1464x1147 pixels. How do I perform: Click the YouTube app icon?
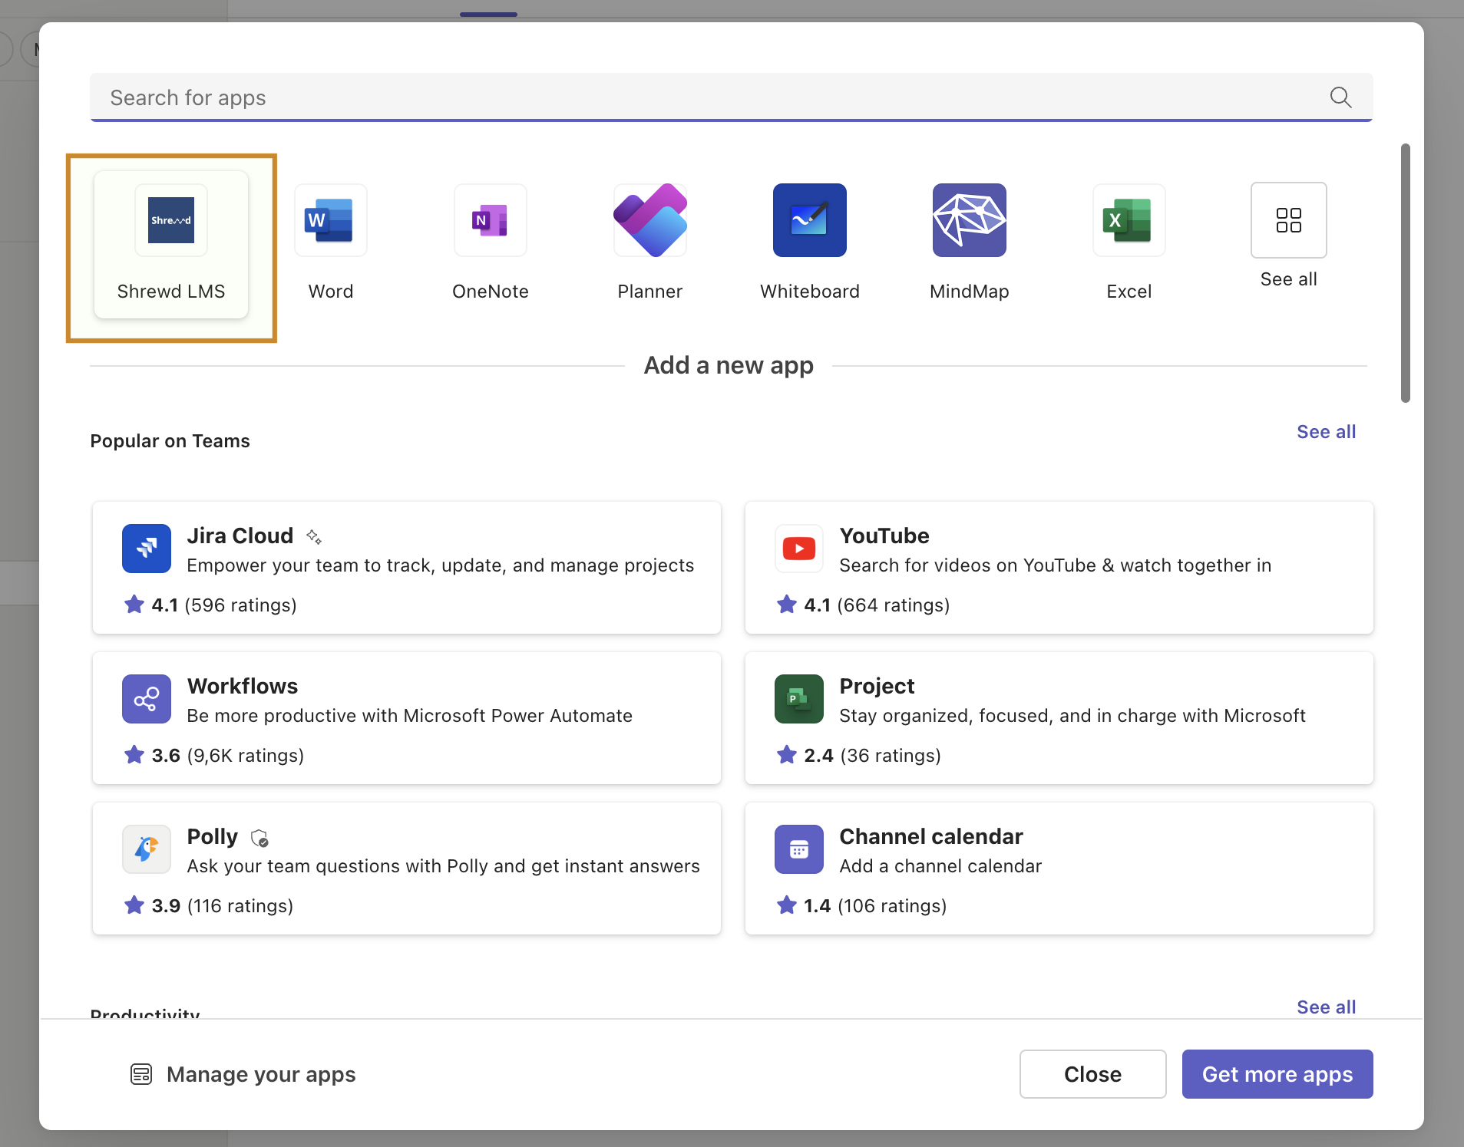coord(799,549)
